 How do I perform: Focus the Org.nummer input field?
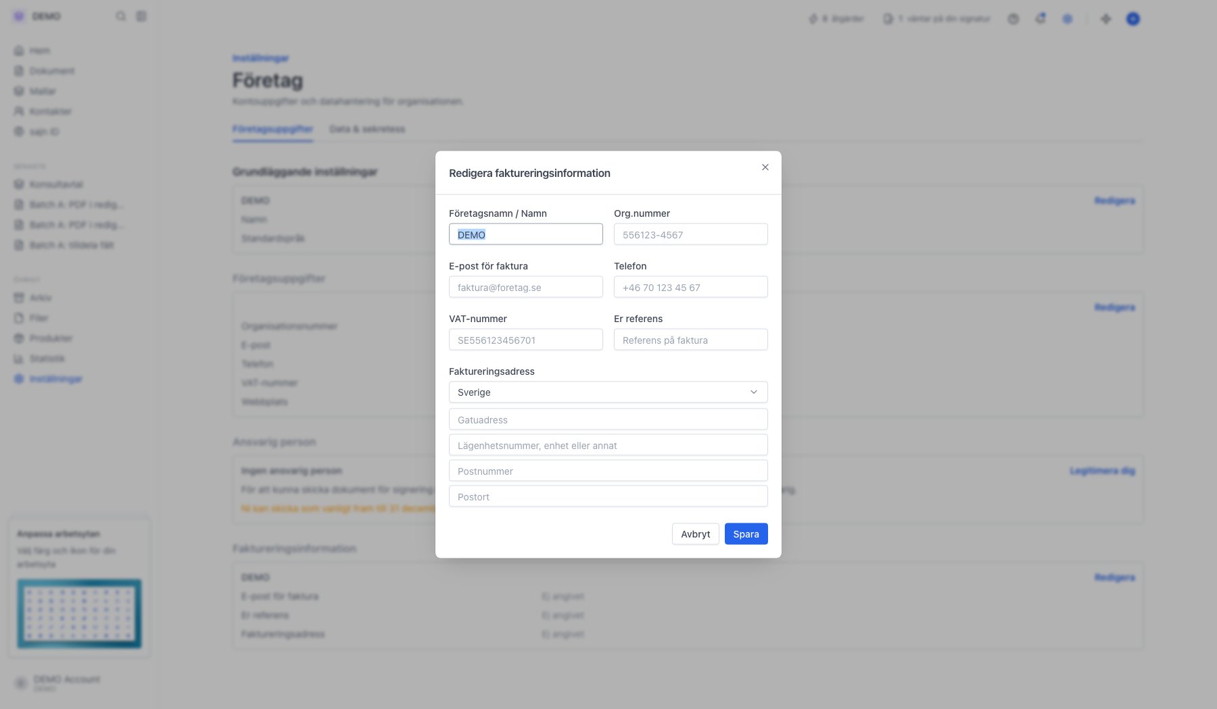click(691, 234)
